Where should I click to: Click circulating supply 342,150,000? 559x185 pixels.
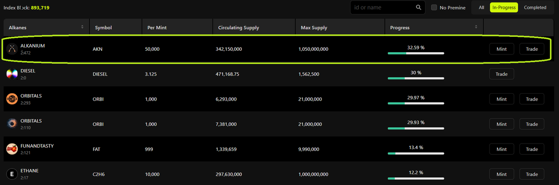[x=229, y=49]
